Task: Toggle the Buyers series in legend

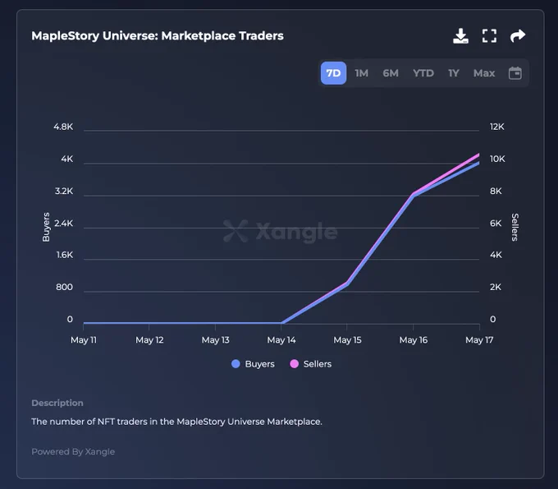Action: click(x=253, y=364)
